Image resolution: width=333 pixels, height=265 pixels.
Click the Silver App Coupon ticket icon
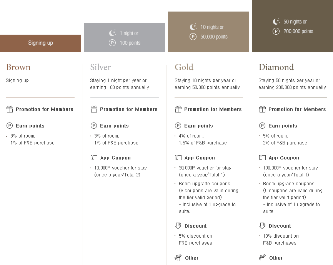(94, 158)
